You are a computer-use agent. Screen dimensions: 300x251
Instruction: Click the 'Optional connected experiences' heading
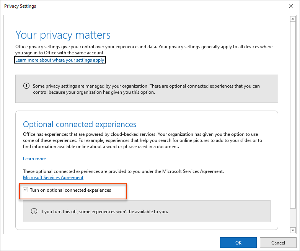80,124
